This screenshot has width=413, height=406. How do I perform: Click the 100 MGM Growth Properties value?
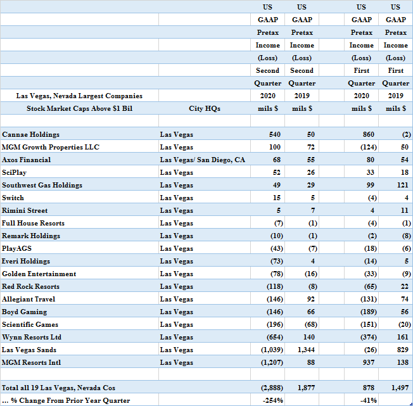pyautogui.click(x=275, y=147)
